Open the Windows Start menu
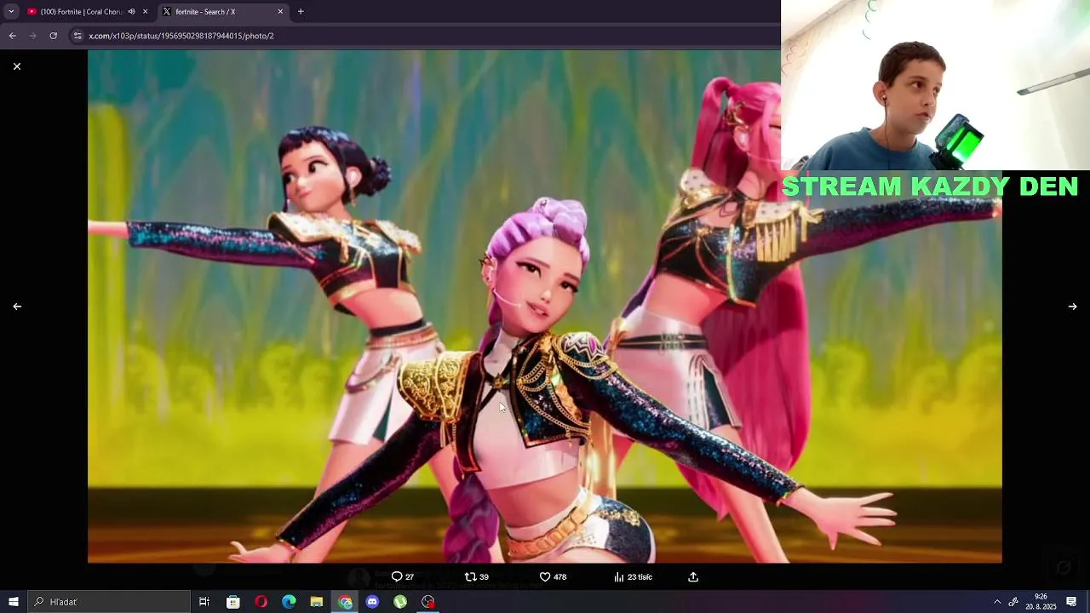 pos(14,602)
